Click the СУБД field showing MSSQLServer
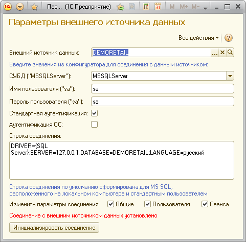The image size is (246, 242). [x=159, y=76]
